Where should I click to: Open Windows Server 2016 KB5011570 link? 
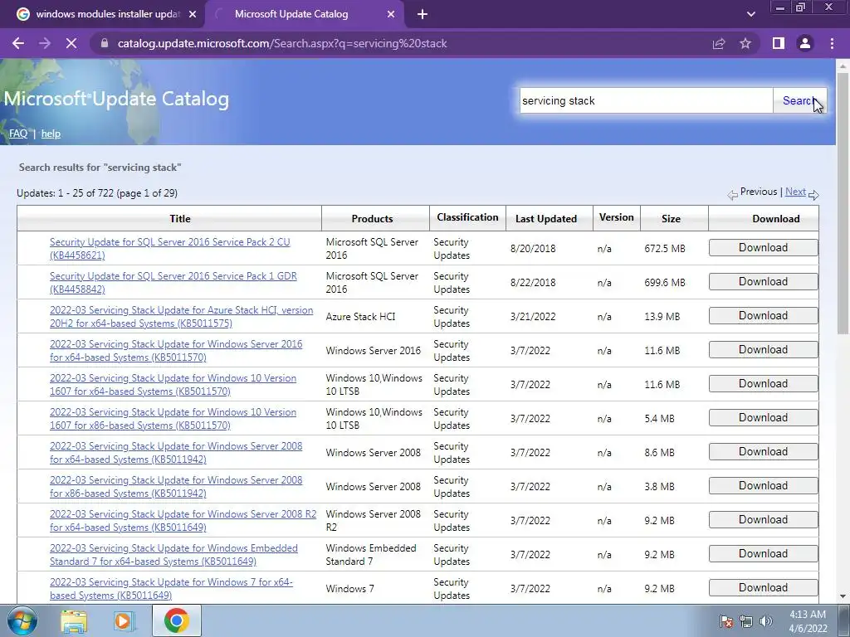176,351
